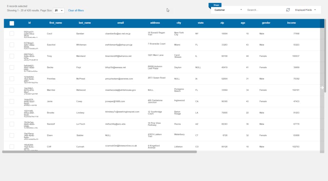Select the checkbox for Marrilee Wetwood

(x=12, y=90)
